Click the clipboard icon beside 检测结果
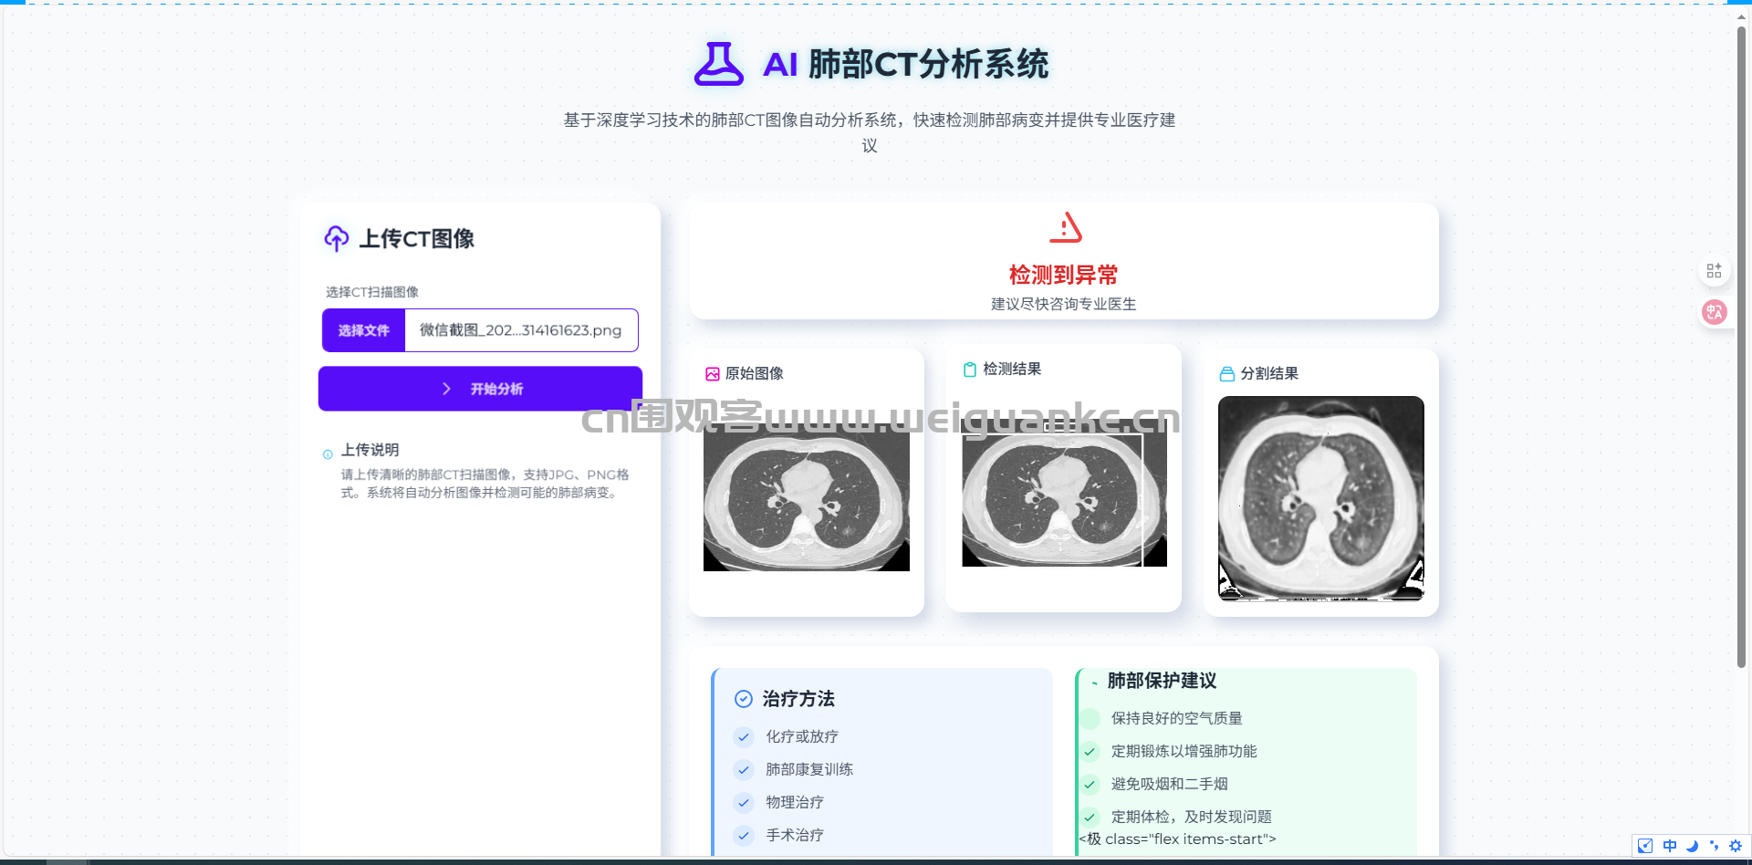This screenshot has height=865, width=1752. (x=970, y=370)
